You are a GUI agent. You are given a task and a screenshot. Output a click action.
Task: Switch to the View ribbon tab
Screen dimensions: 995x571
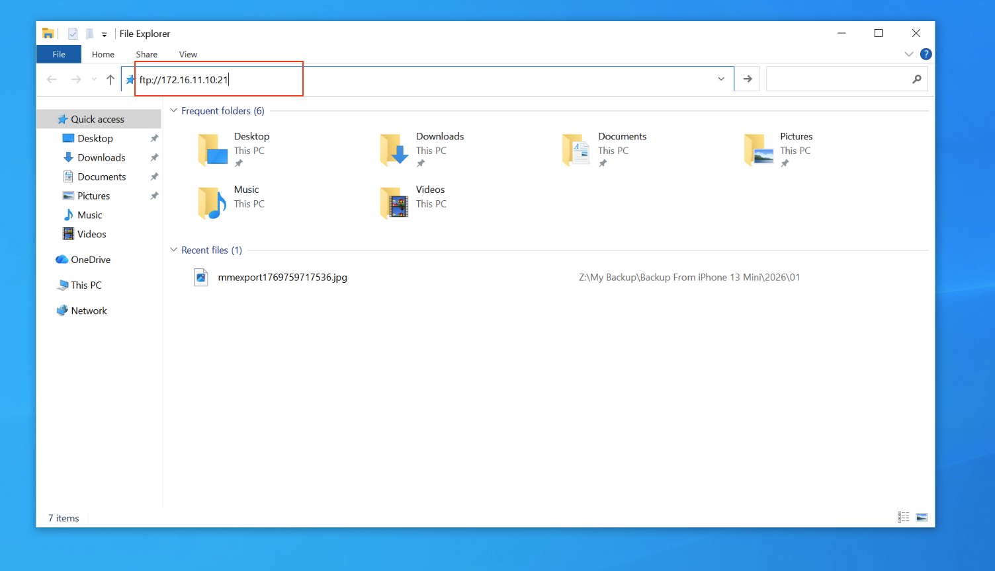(188, 54)
